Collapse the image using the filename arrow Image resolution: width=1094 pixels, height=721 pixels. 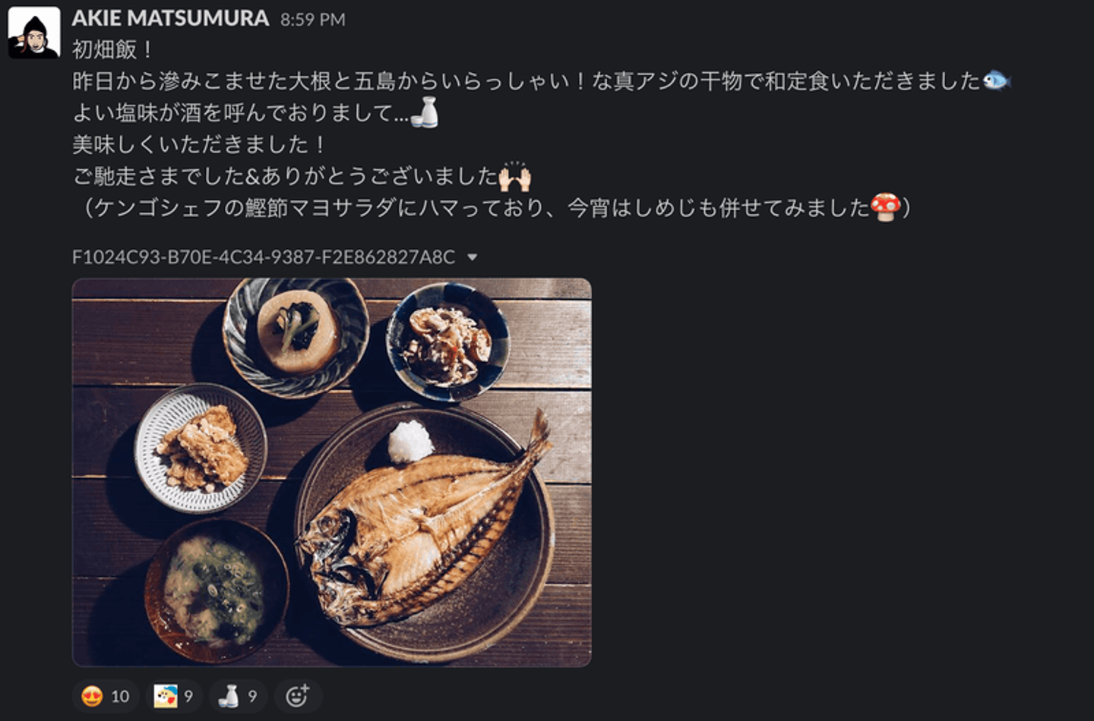[472, 257]
